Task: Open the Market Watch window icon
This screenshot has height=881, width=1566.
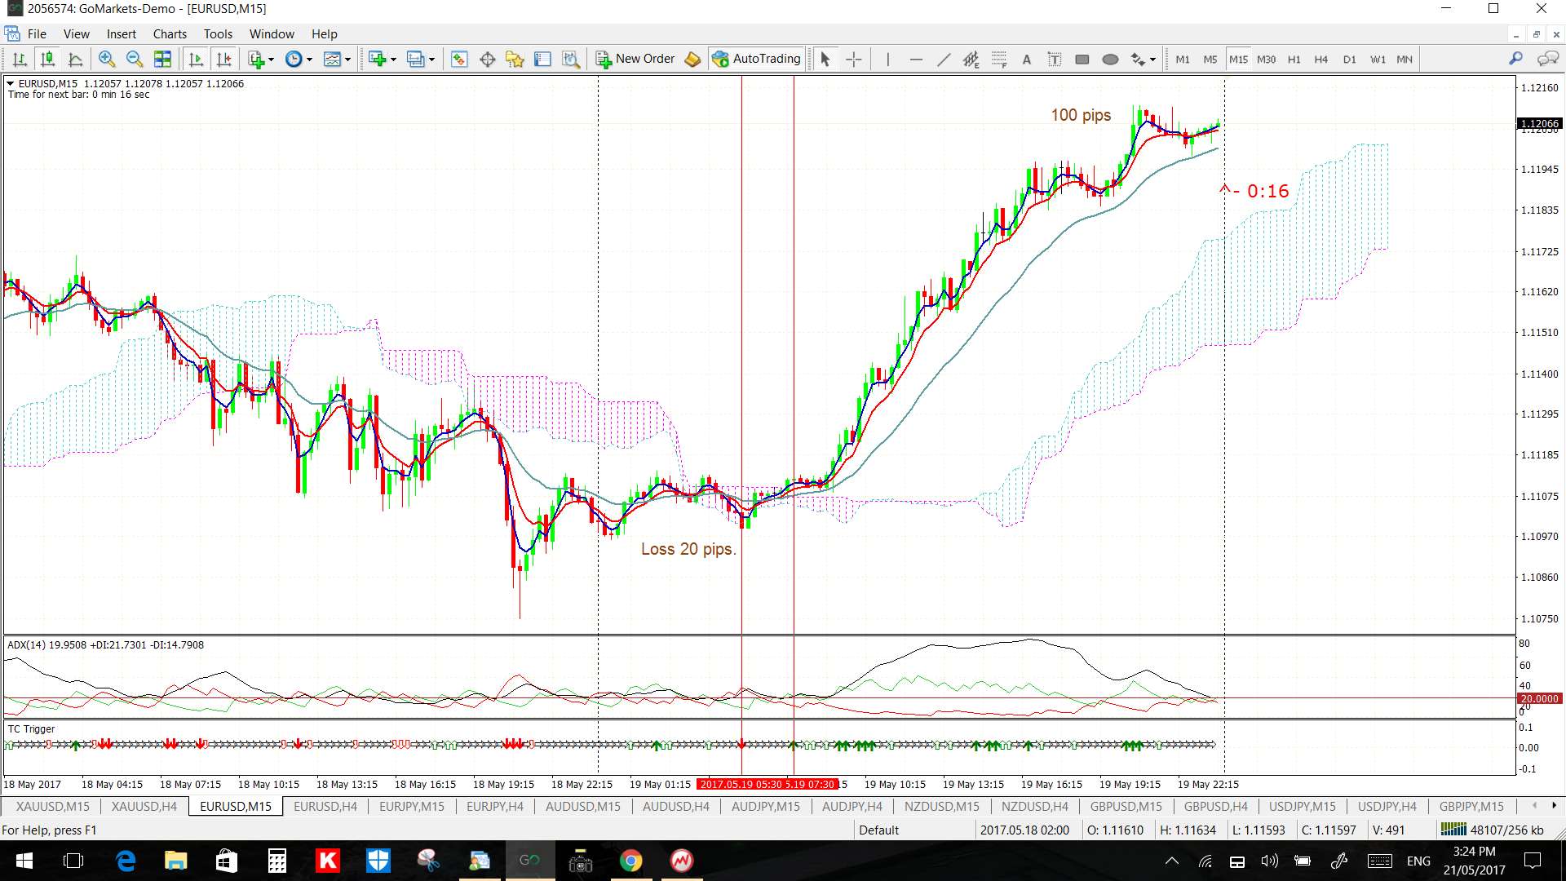Action: [459, 59]
